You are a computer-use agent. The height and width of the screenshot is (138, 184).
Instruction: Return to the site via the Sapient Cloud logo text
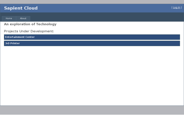[21, 8]
